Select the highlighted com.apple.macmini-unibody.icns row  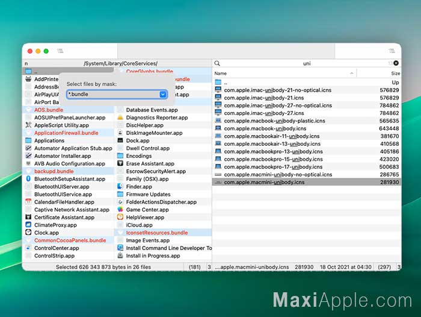[307, 182]
